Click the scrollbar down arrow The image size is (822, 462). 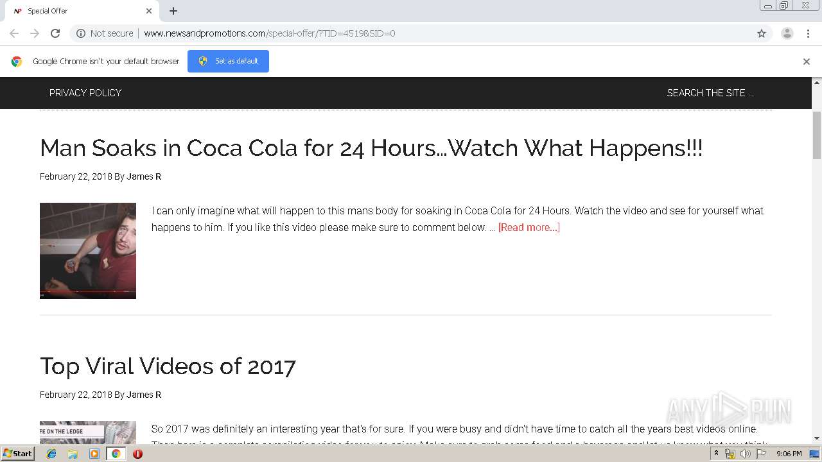[817, 439]
